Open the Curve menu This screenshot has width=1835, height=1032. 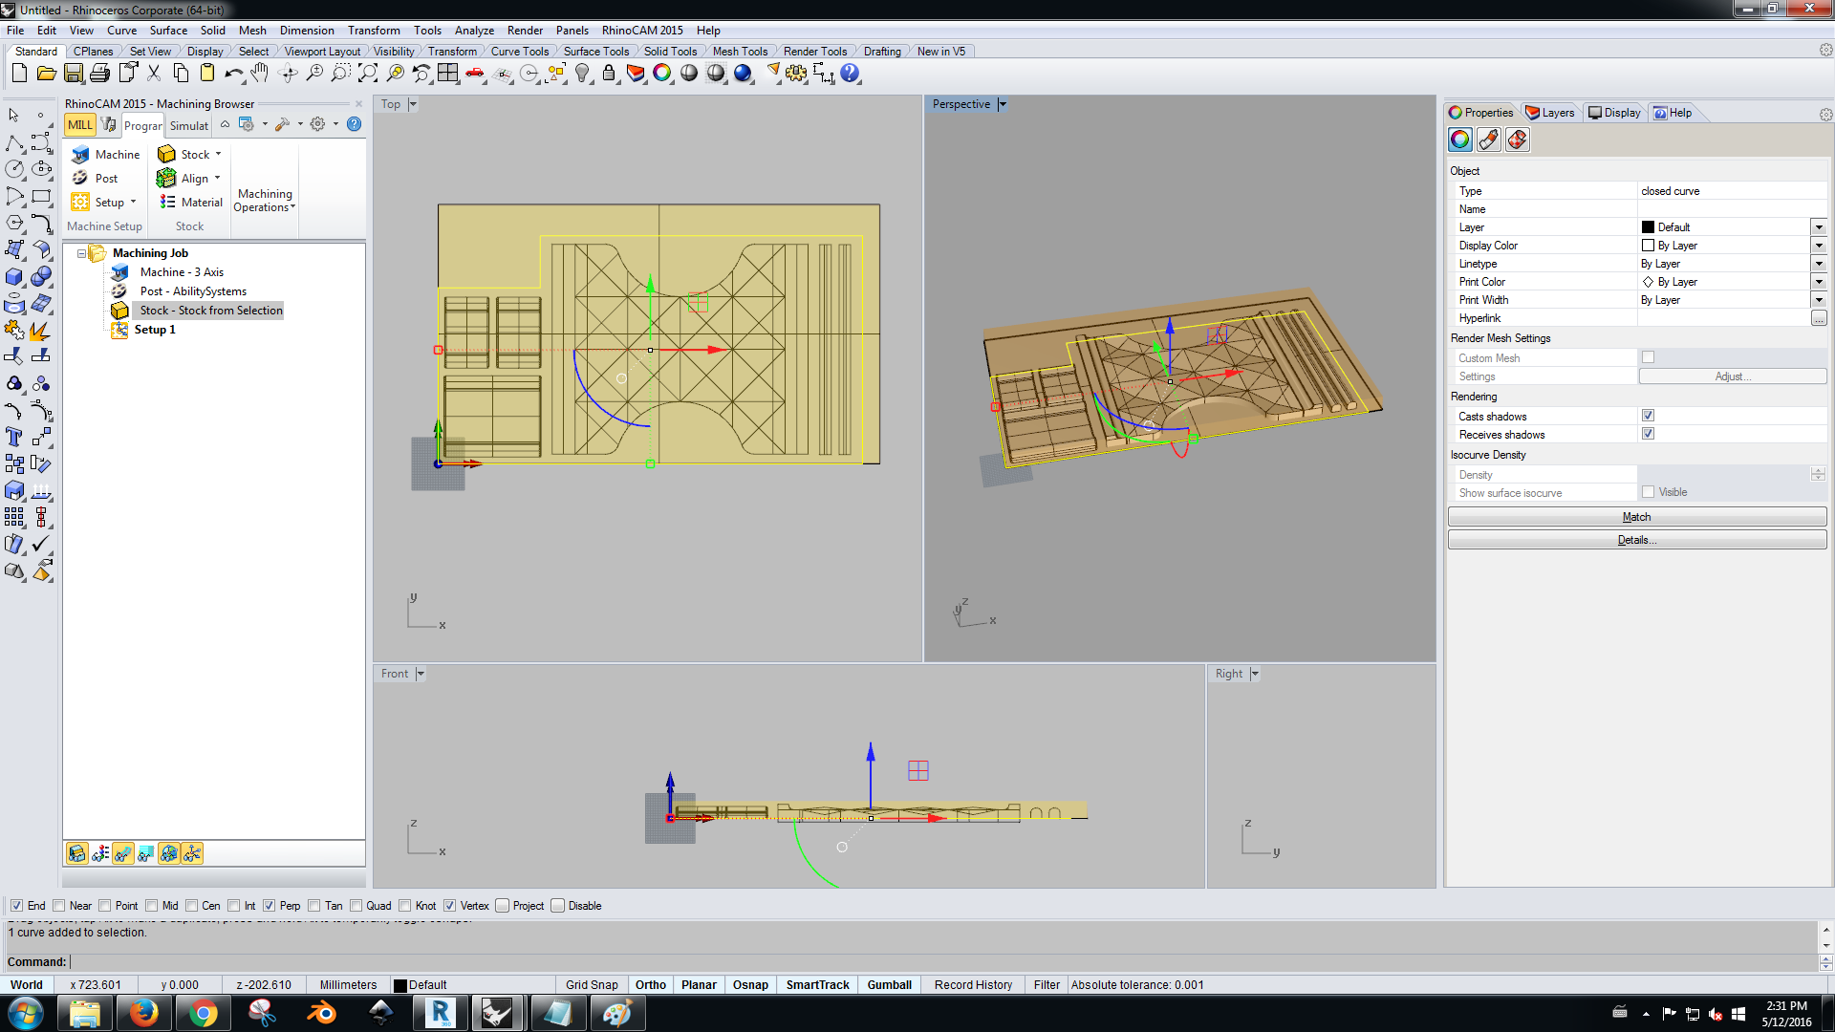point(121,31)
